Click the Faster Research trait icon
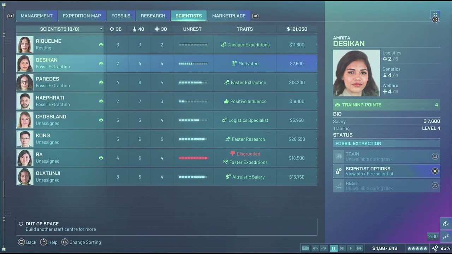Image resolution: width=452 pixels, height=254 pixels. (228, 139)
